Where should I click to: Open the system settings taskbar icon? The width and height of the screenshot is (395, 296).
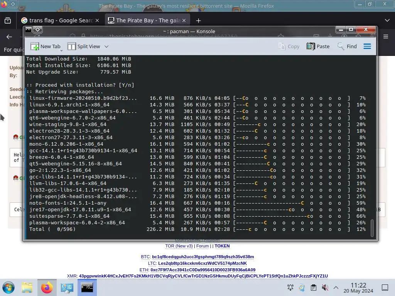click(67, 288)
